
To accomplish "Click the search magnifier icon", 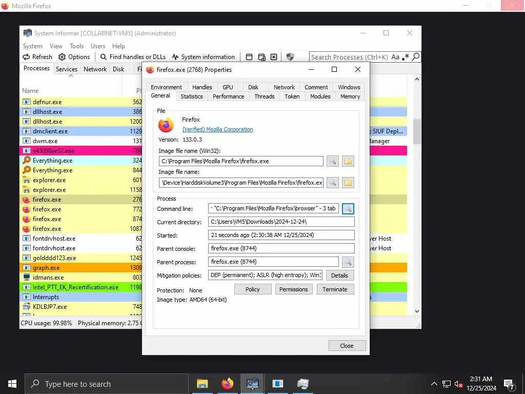I will coord(415,57).
